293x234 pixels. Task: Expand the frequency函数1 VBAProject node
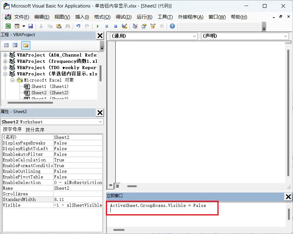click(x=5, y=61)
